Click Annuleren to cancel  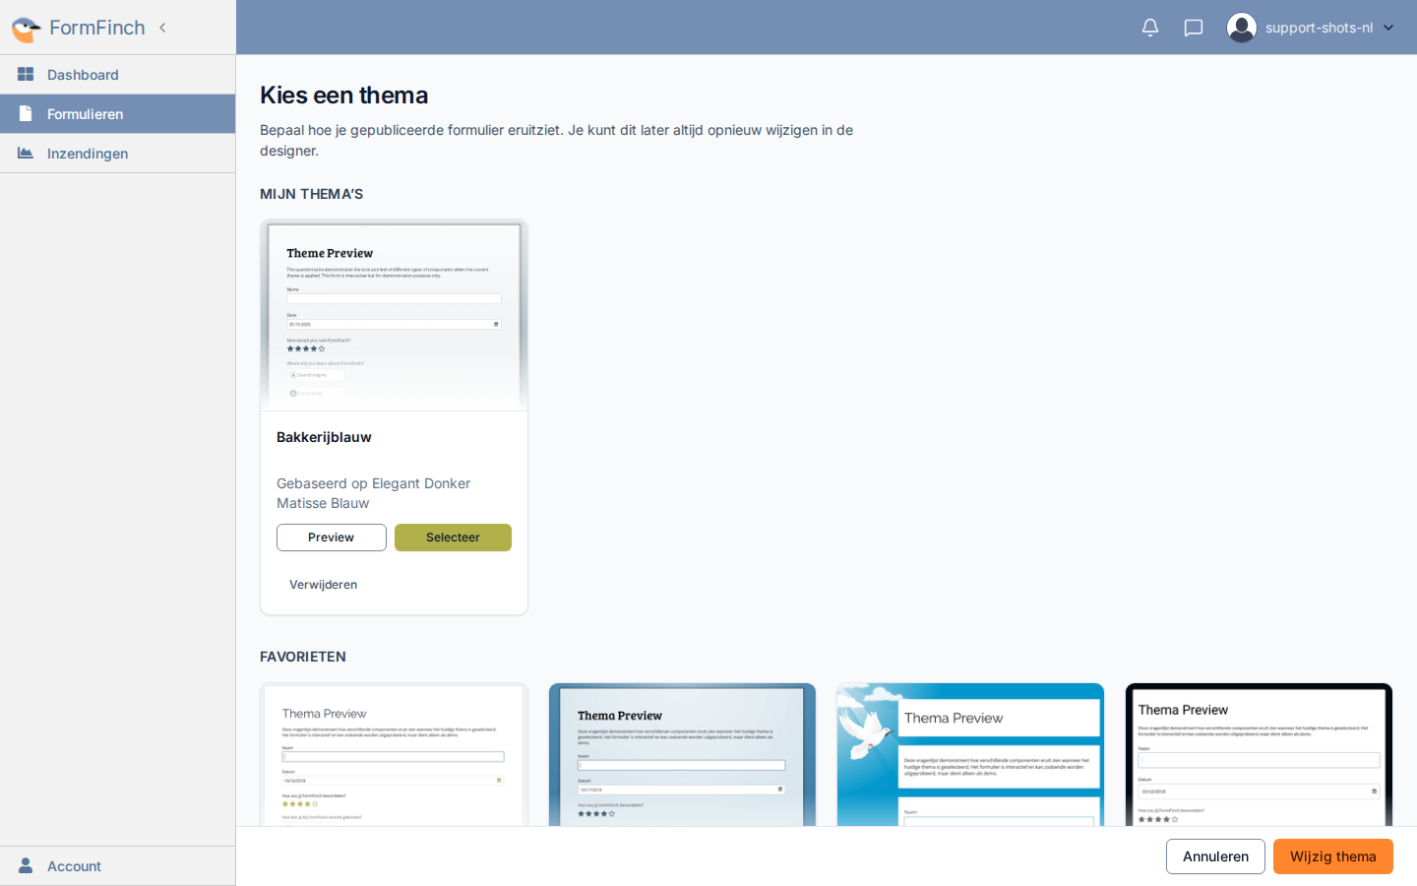(1215, 856)
